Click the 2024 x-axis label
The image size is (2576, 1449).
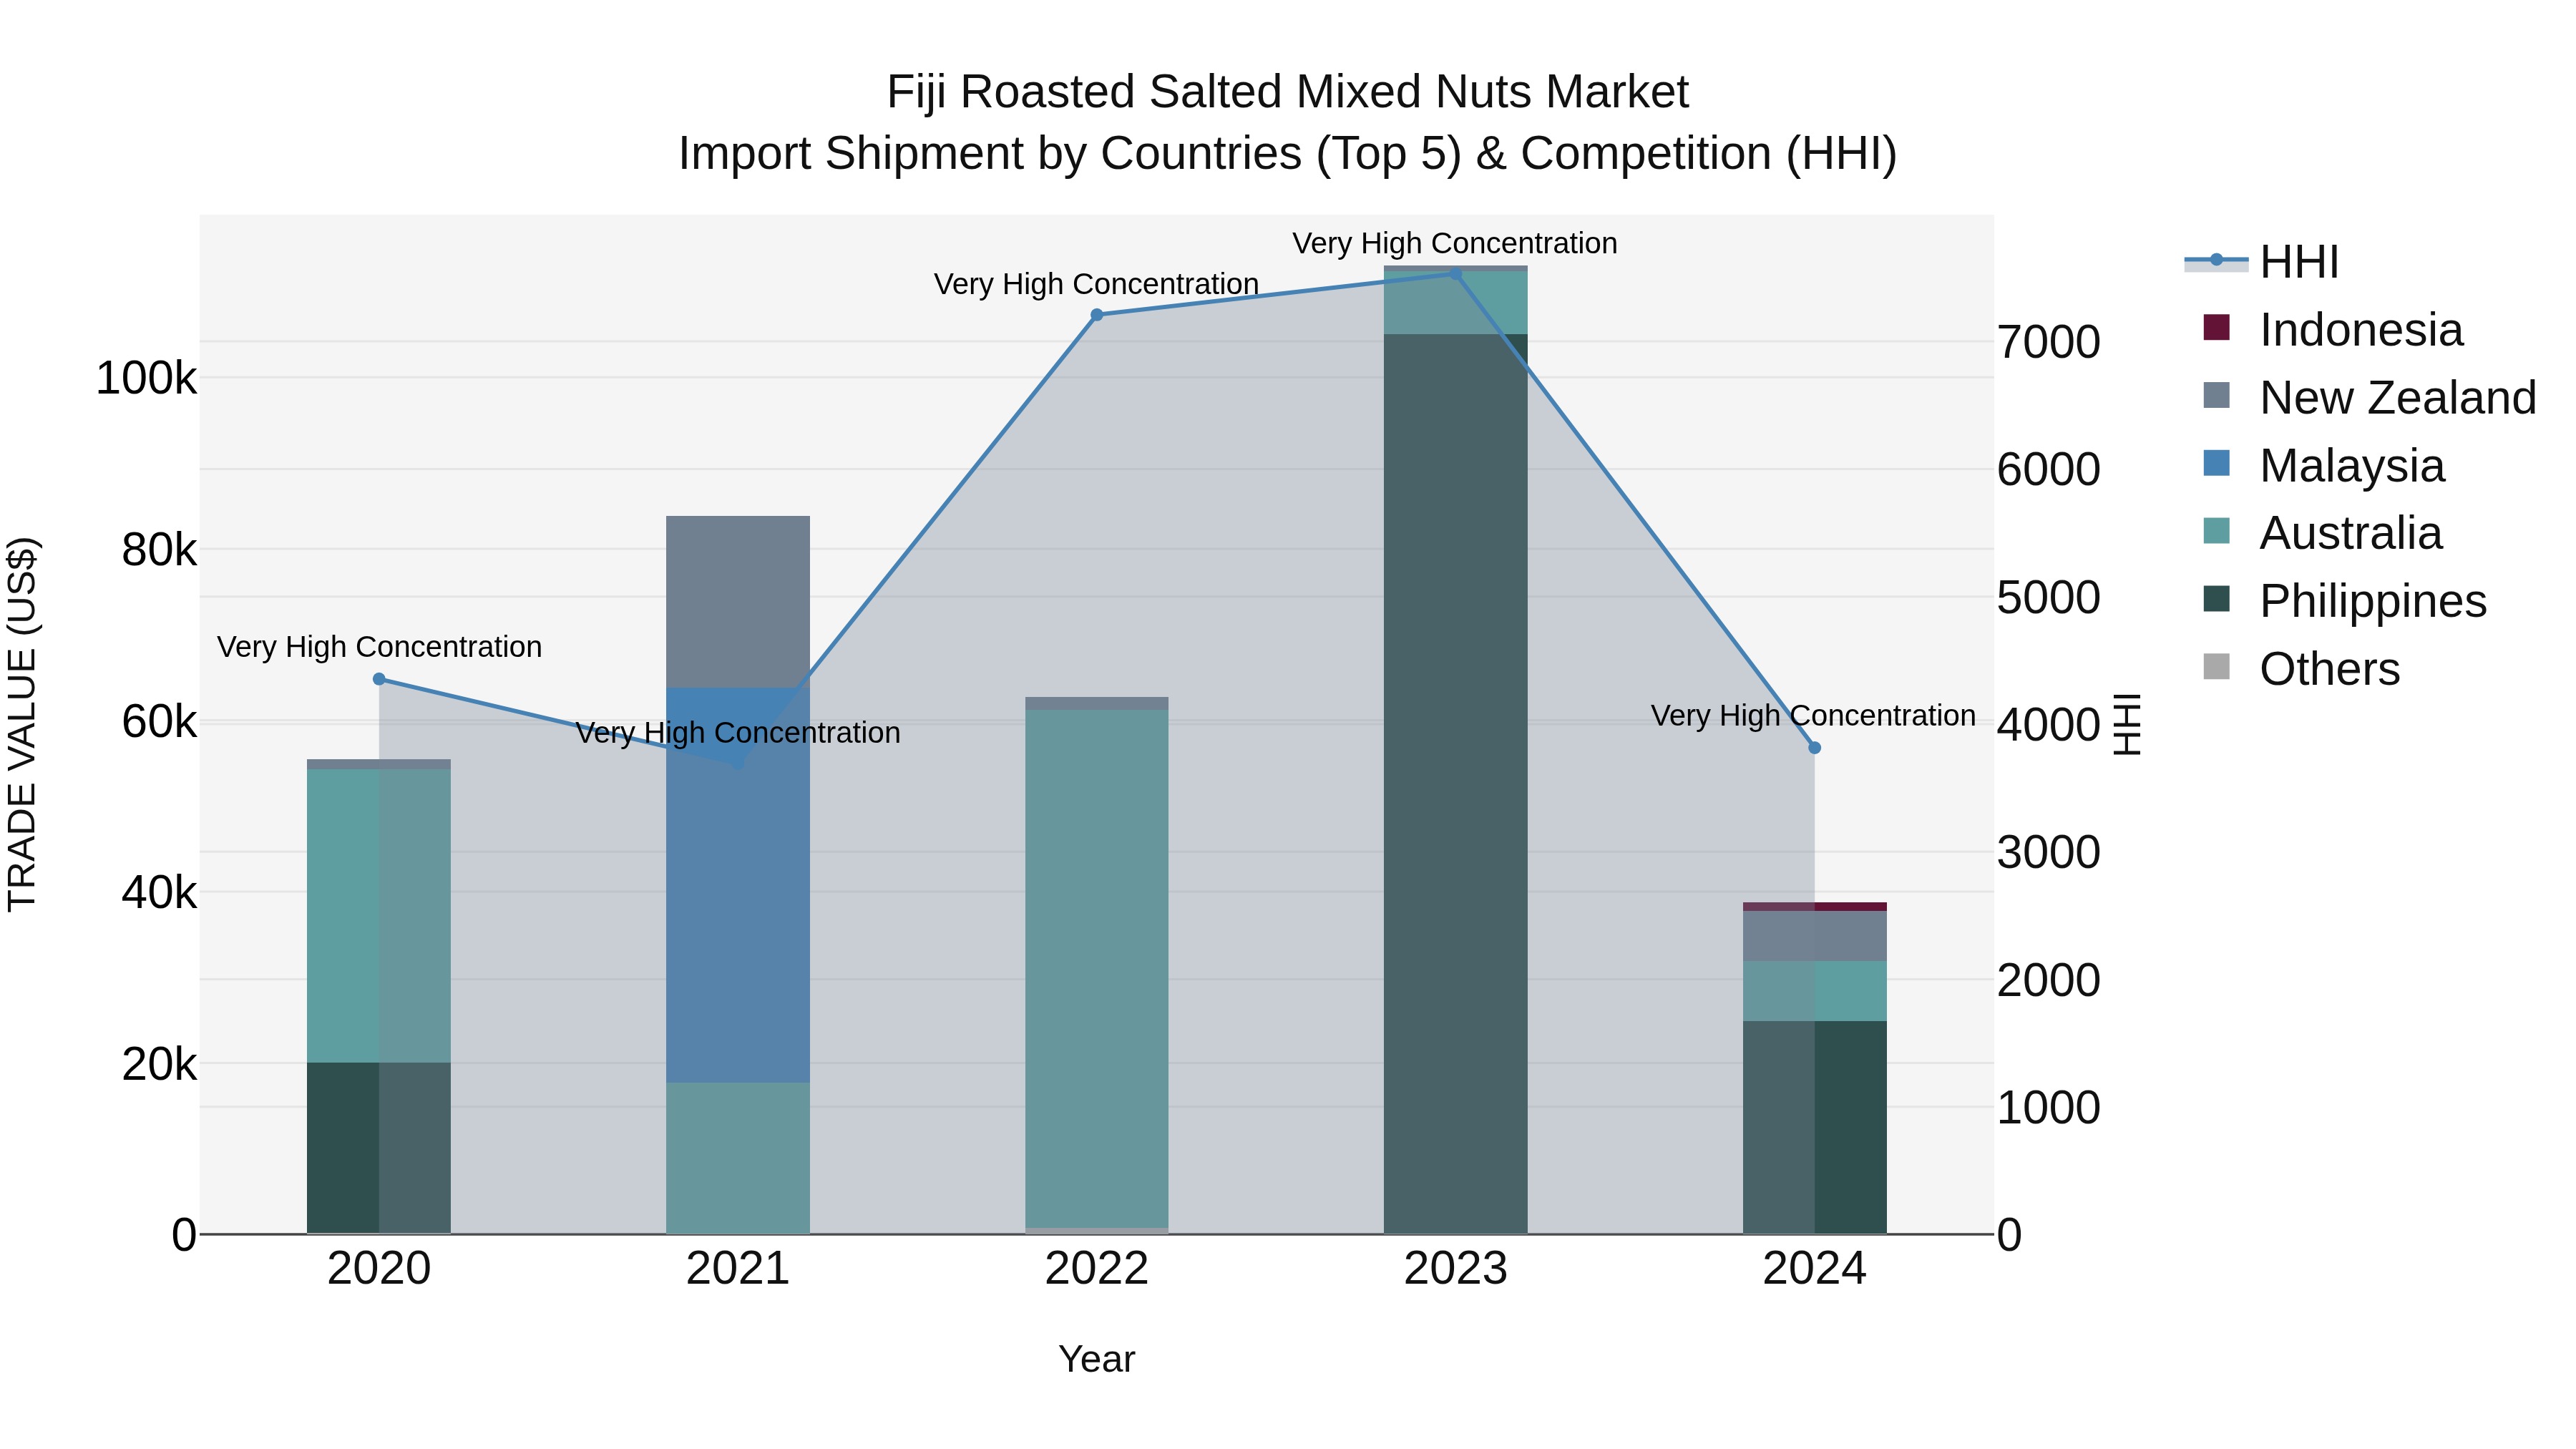coord(1815,1269)
